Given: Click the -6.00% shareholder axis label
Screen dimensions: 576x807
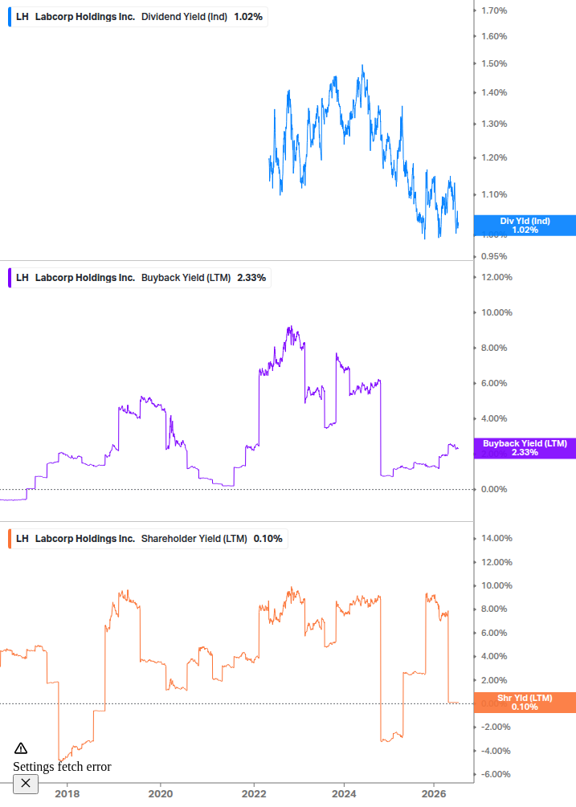Looking at the screenshot, I should coord(496,774).
